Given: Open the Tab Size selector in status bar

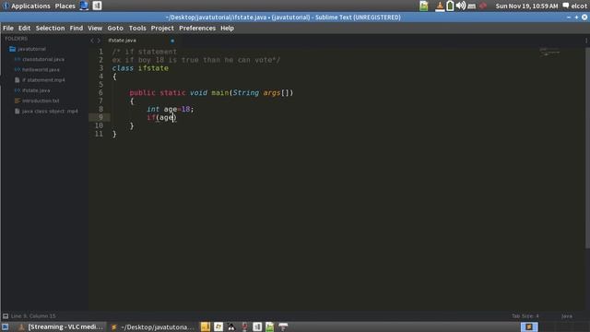Looking at the screenshot, I should 525,316.
